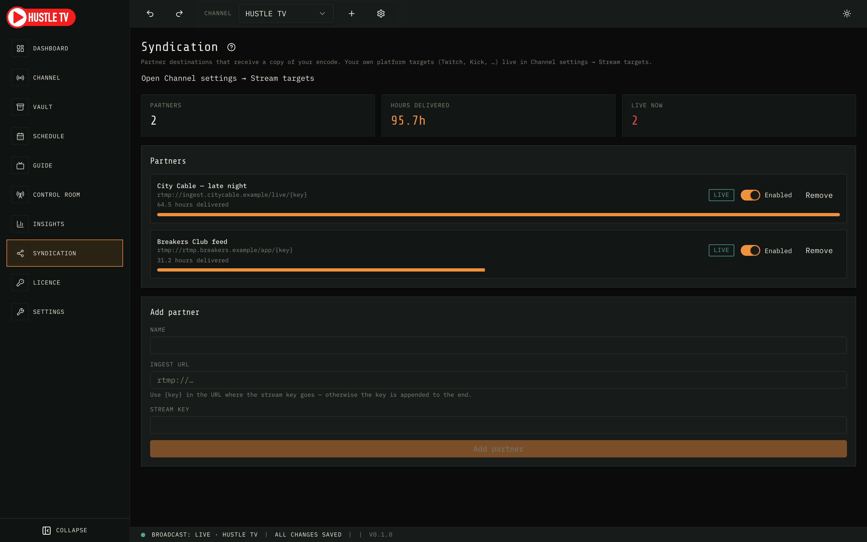Select the Syndication menu item
867x542 pixels.
coord(64,253)
